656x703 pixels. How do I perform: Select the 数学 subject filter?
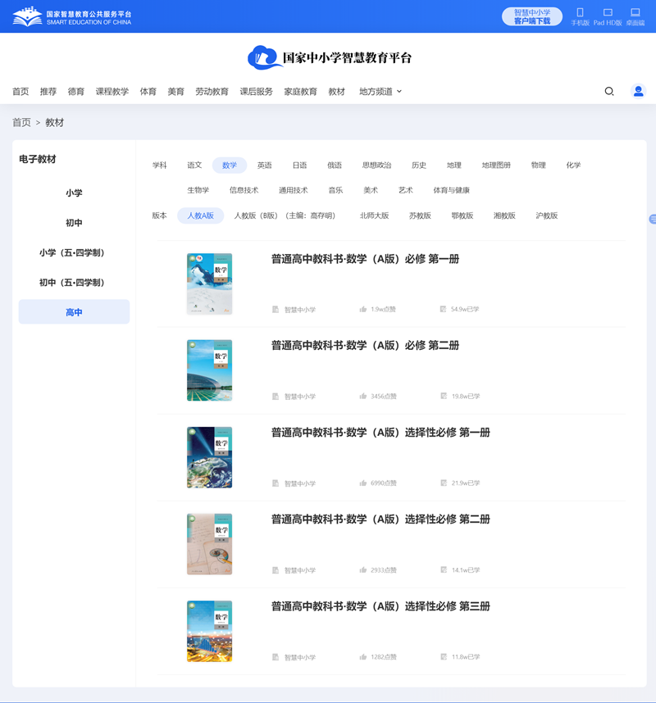click(x=230, y=165)
